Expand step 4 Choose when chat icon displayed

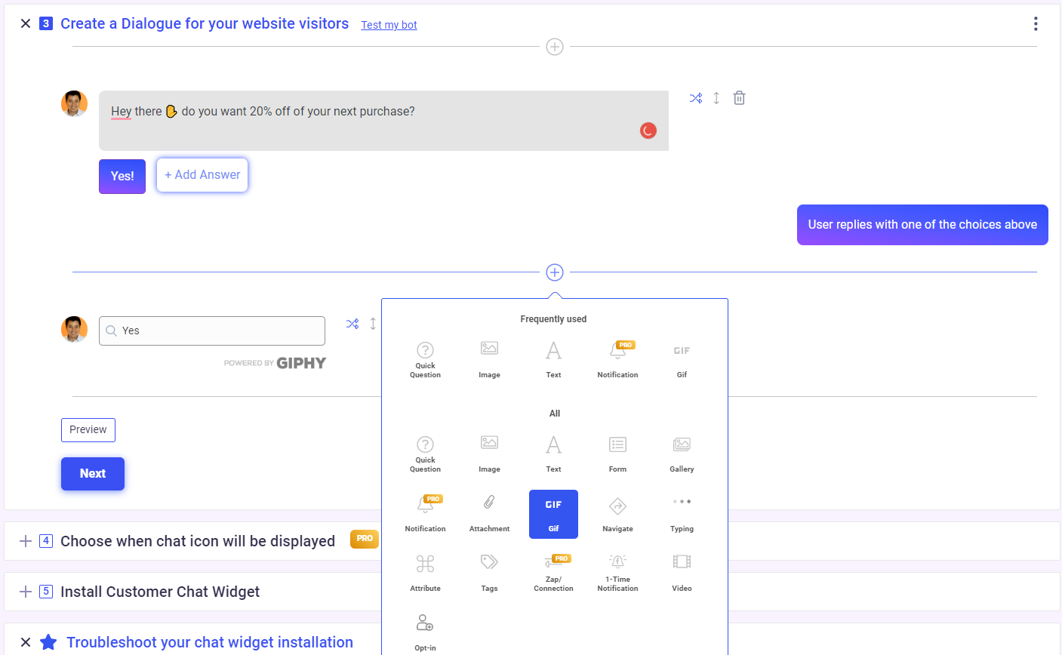pyautogui.click(x=26, y=541)
